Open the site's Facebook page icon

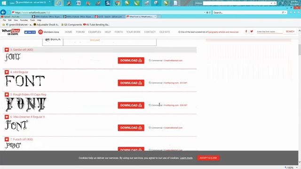(x=246, y=31)
